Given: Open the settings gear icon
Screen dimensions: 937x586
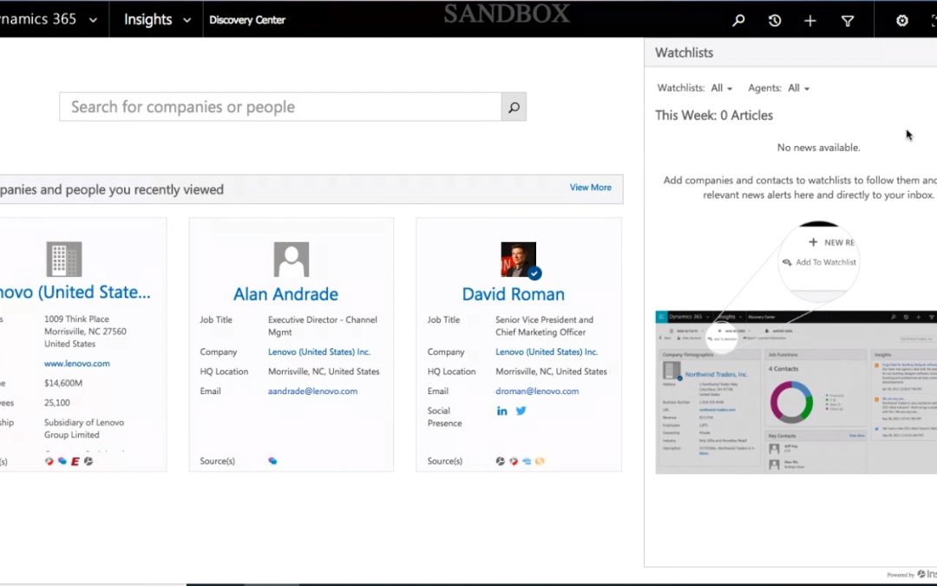Looking at the screenshot, I should point(901,21).
